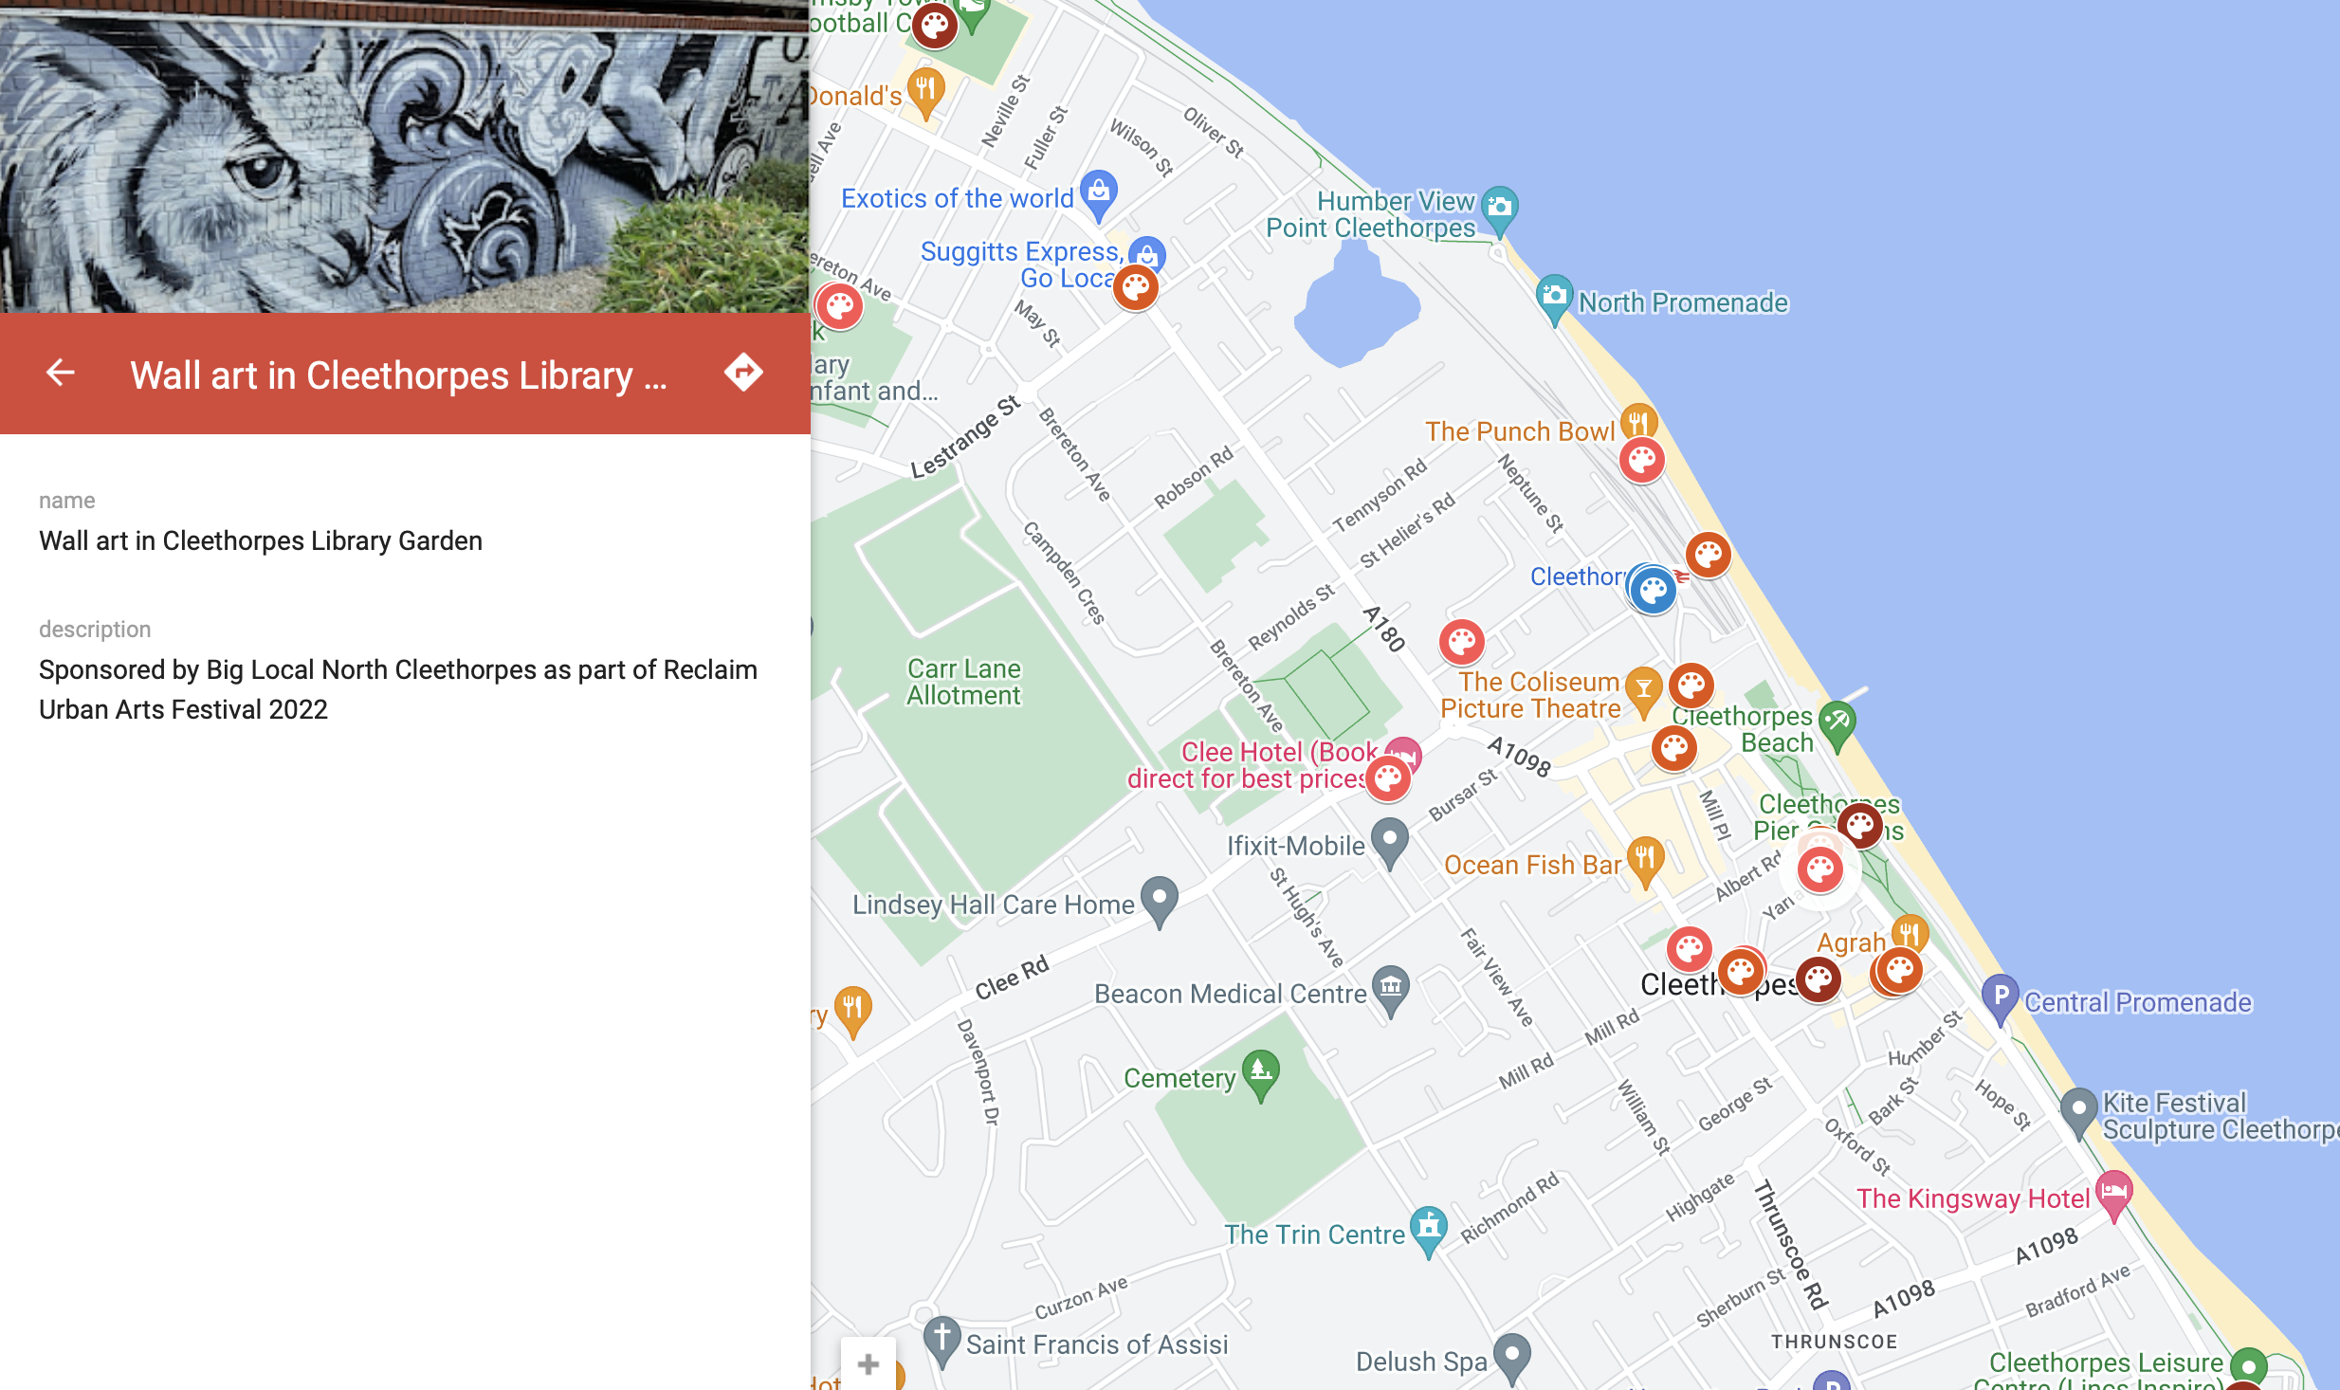This screenshot has height=1390, width=2340.
Task: Click the back arrow in the red header
Action: coord(61,373)
